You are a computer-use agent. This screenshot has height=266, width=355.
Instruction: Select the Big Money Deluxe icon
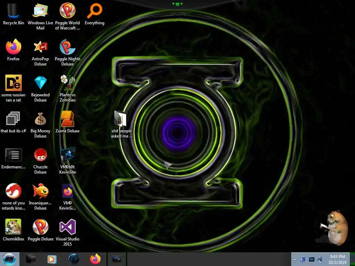point(40,124)
